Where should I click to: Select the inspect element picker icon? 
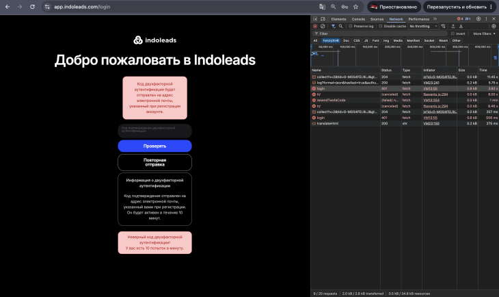[x=315, y=18]
